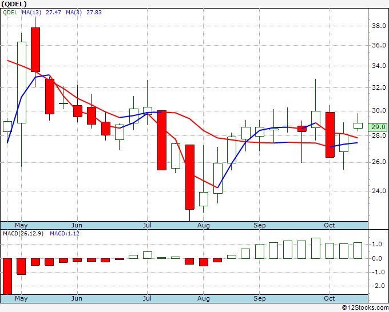Image resolution: width=389 pixels, height=312 pixels.
Task: Click May on the price chart time axis
Action: 21,226
